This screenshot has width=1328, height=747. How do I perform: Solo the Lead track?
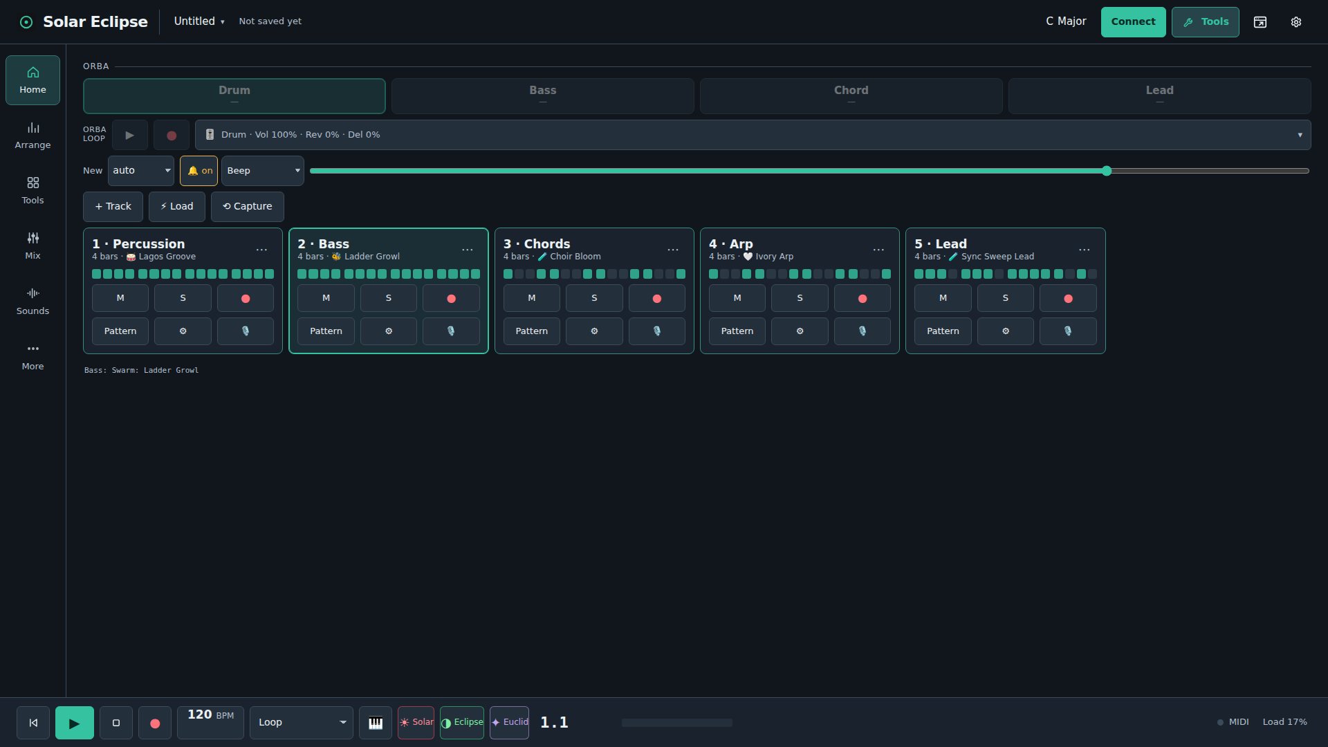1006,298
